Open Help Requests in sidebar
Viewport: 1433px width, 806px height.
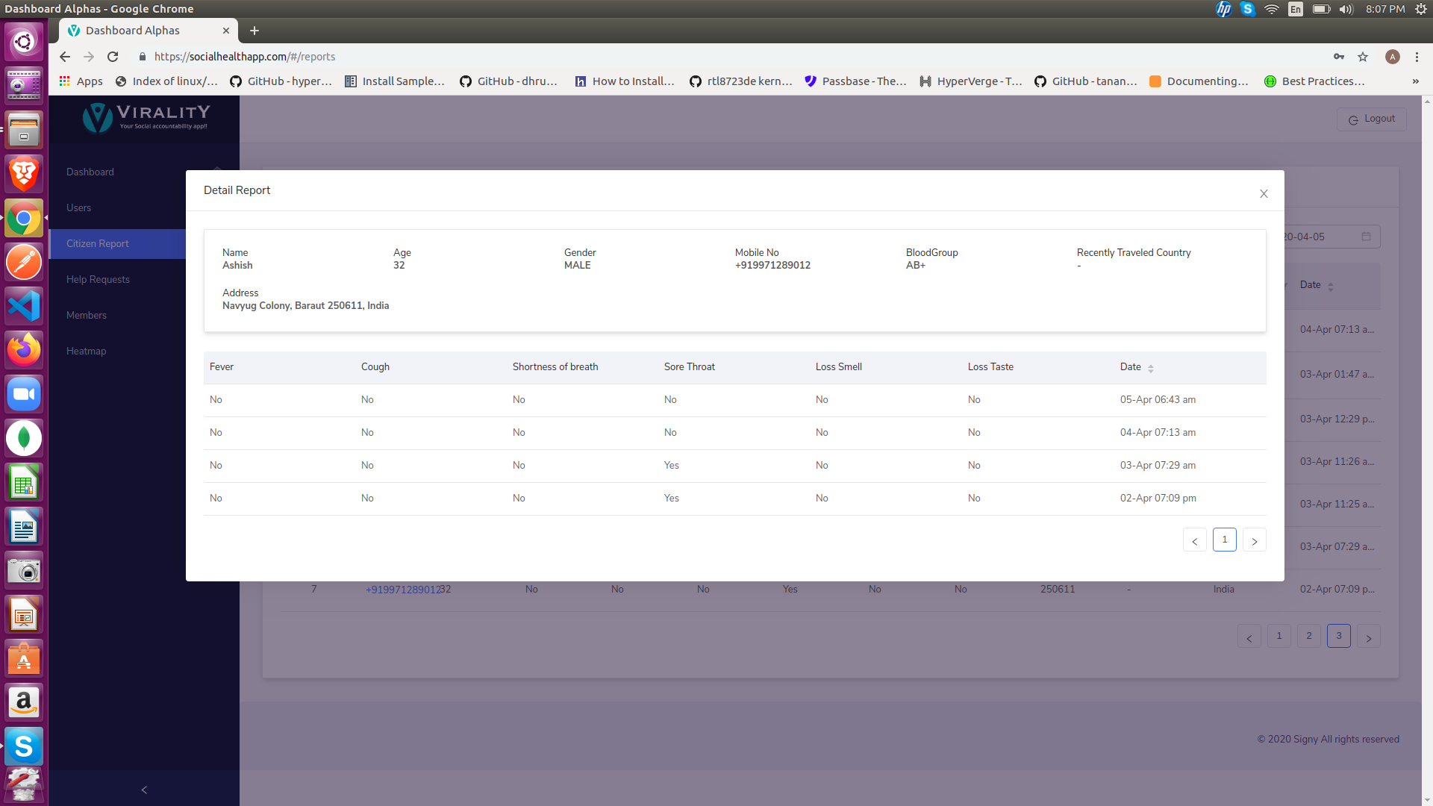coord(98,279)
